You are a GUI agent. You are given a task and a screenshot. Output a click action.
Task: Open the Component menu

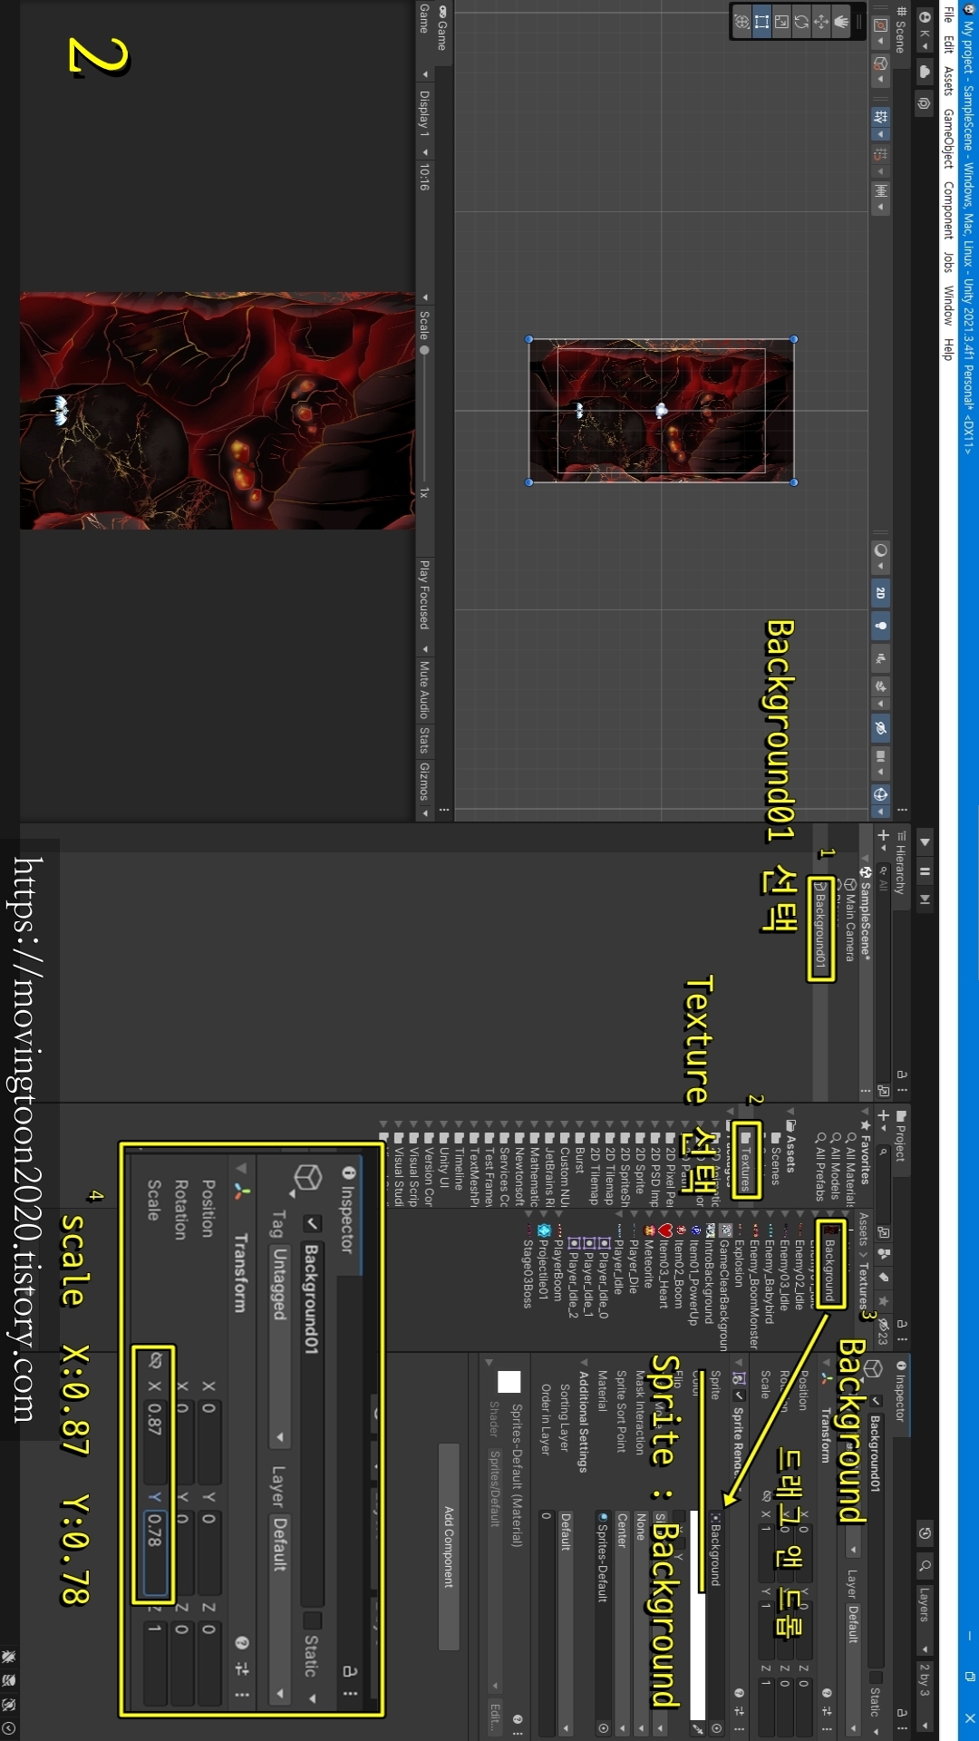948,210
